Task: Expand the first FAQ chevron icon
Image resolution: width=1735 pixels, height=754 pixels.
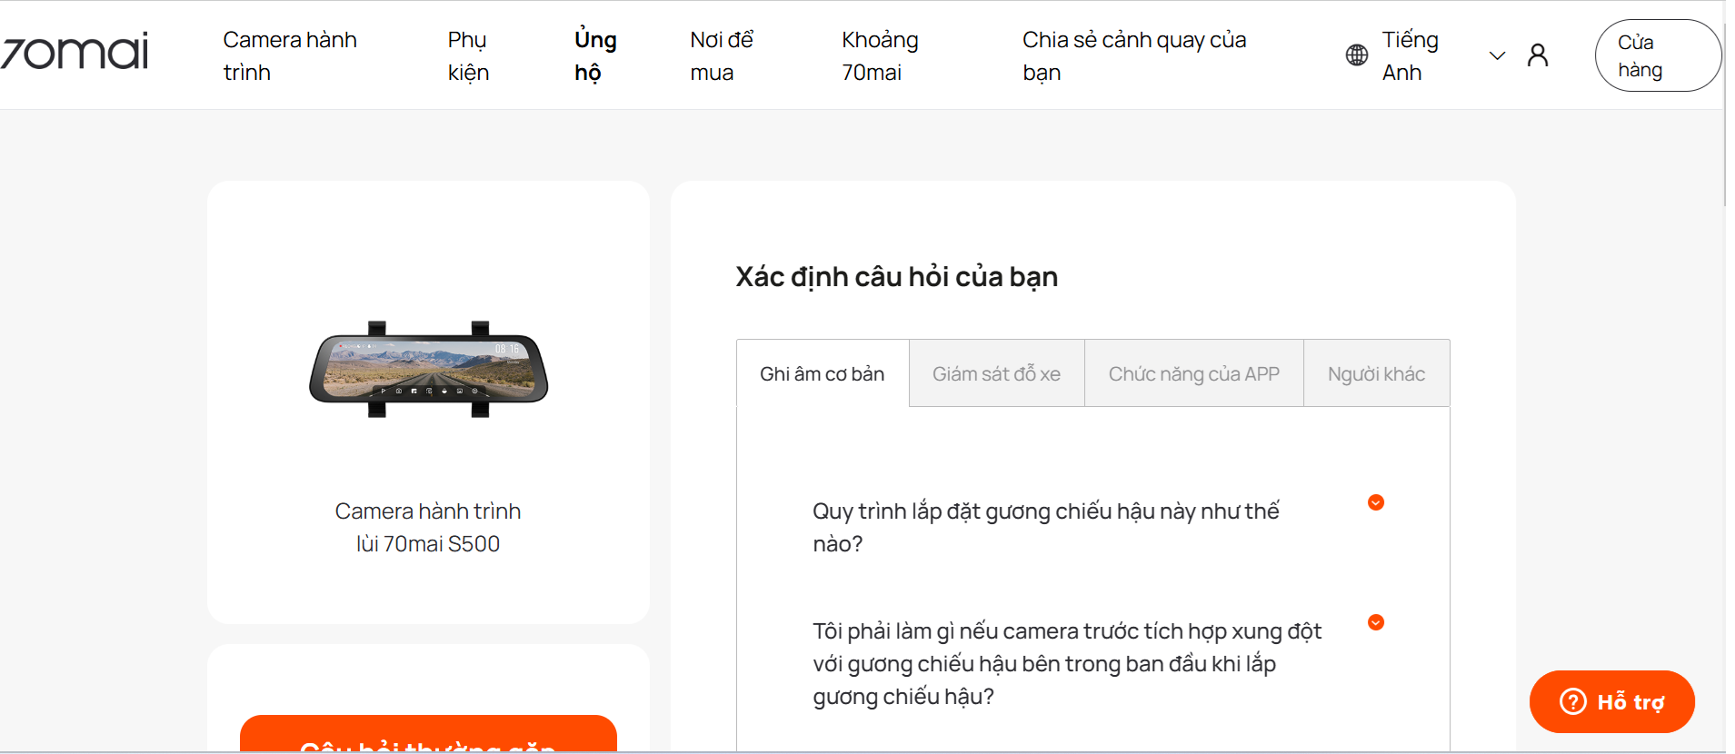Action: coord(1376,502)
